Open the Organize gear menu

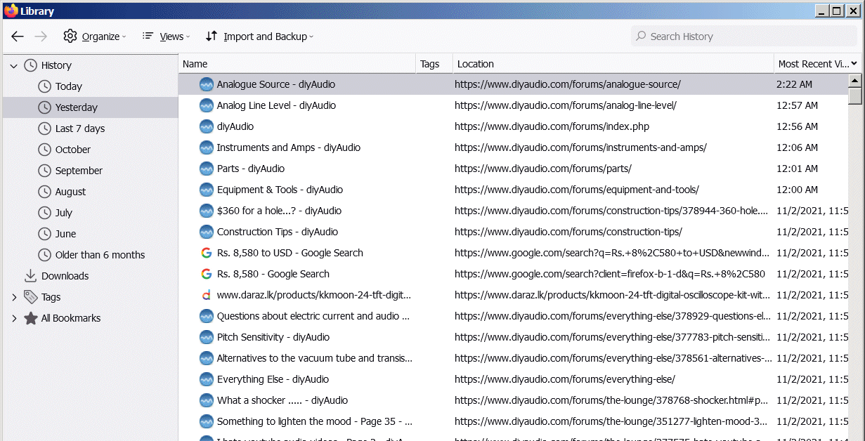pos(95,37)
